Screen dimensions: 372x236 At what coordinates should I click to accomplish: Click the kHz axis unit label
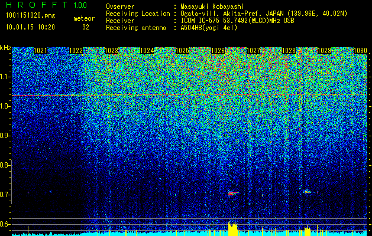(x=5, y=48)
